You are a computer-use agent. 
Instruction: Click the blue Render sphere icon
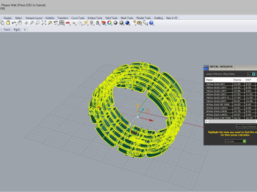click(x=127, y=23)
